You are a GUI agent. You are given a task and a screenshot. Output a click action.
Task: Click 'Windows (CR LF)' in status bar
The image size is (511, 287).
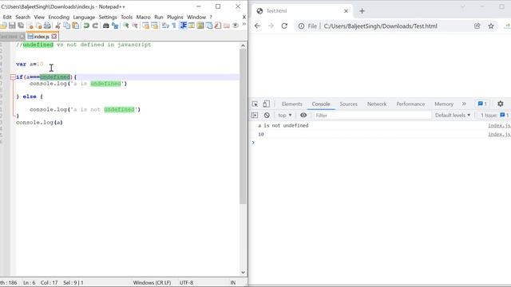(x=152, y=282)
